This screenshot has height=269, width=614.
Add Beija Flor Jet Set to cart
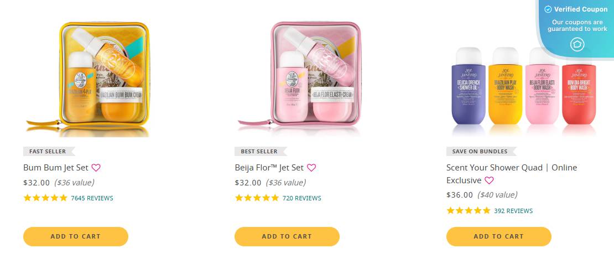pos(287,236)
